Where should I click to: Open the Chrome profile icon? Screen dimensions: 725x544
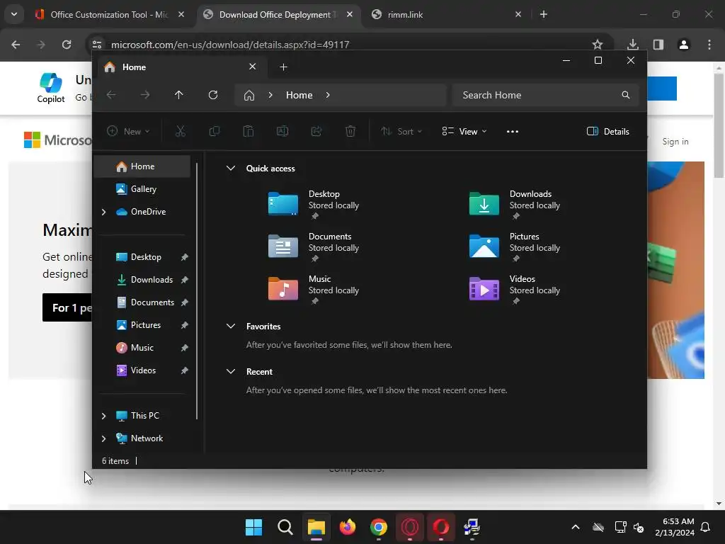684,45
